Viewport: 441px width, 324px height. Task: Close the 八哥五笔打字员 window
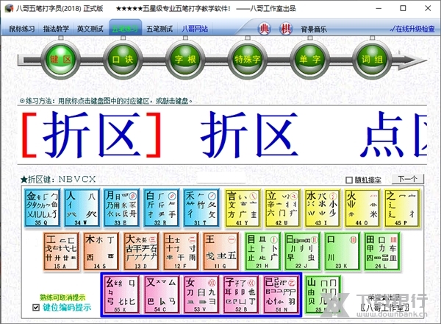click(x=428, y=8)
